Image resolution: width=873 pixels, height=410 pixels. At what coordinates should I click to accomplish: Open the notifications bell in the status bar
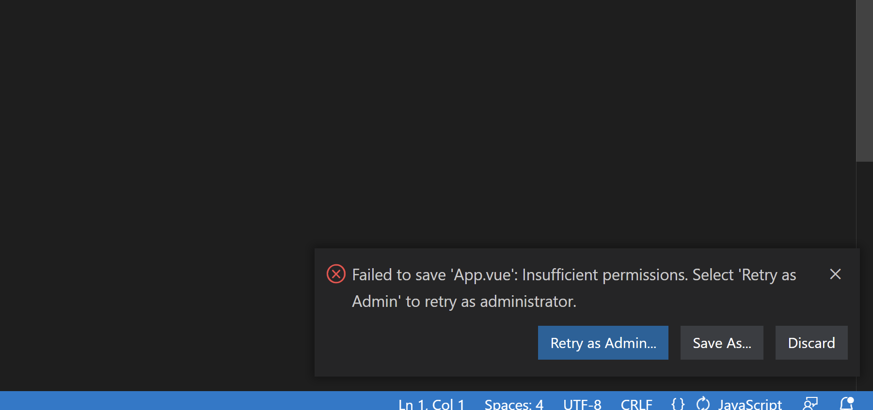click(x=846, y=403)
